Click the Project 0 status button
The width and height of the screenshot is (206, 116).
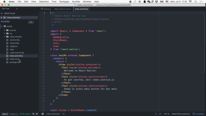tap(14, 114)
